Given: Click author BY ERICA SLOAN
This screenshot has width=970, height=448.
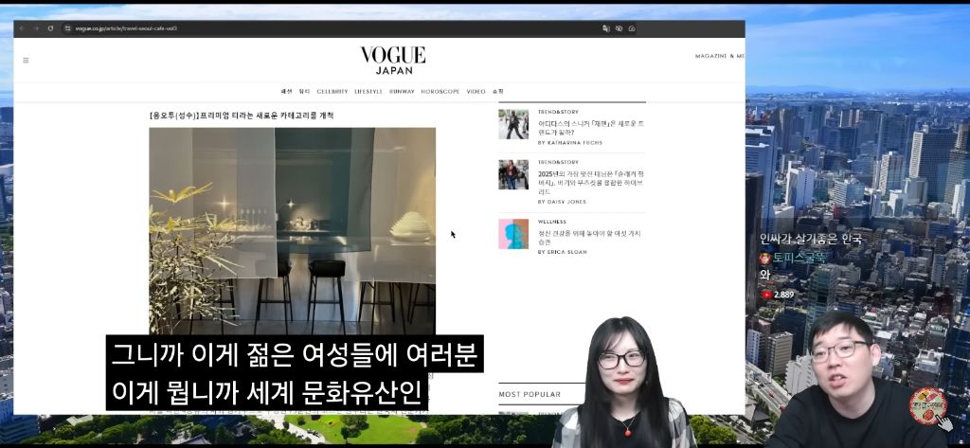Looking at the screenshot, I should [563, 253].
